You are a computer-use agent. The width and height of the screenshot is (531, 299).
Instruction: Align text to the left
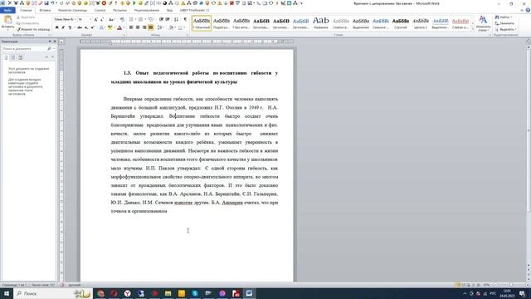point(131,27)
